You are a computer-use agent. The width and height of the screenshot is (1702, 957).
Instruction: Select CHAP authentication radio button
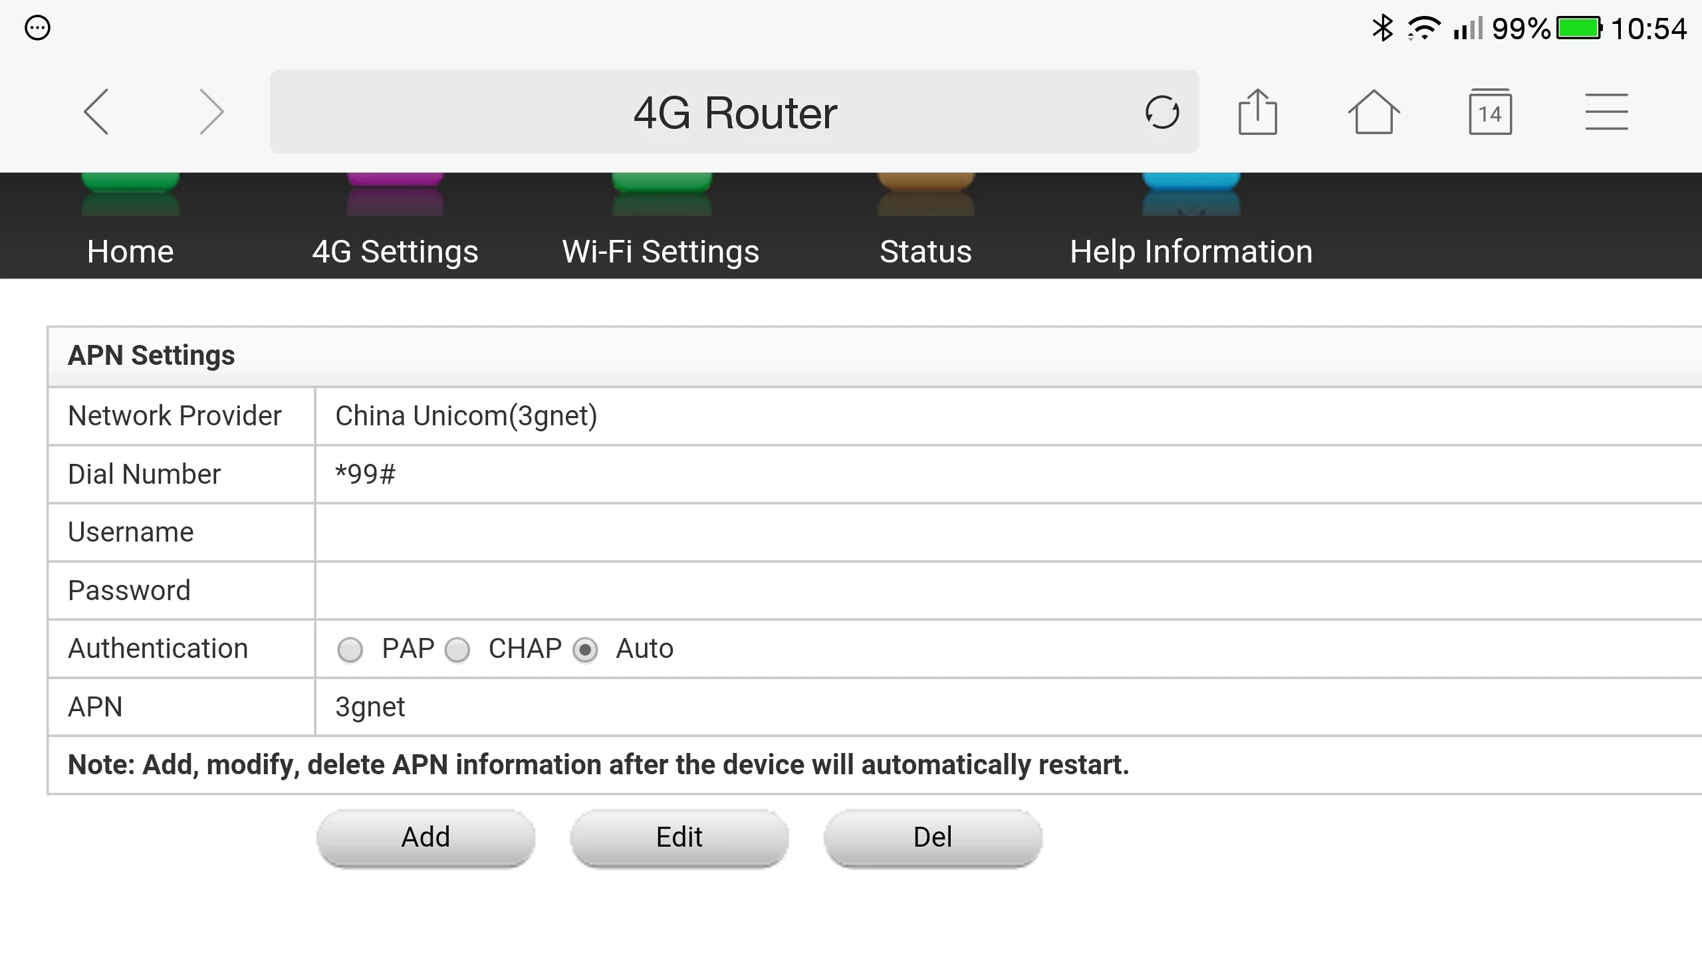click(457, 649)
